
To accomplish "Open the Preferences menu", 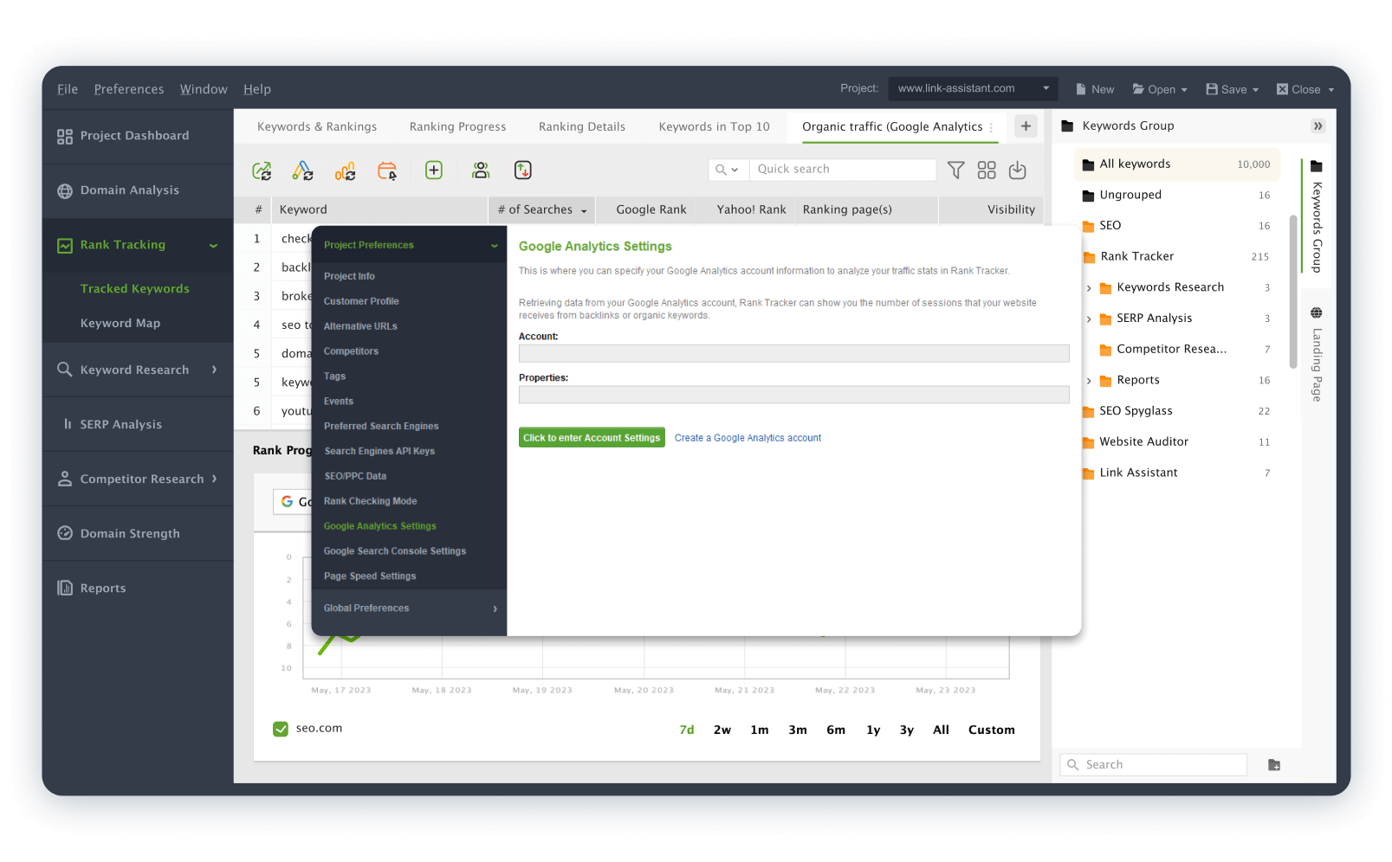I will pos(129,89).
